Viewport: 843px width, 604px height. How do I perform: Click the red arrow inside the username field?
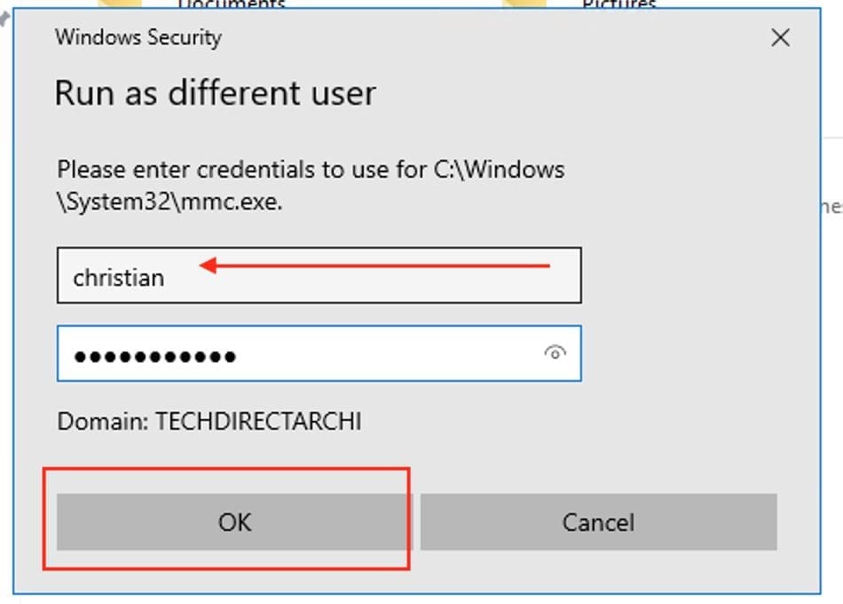tap(374, 265)
